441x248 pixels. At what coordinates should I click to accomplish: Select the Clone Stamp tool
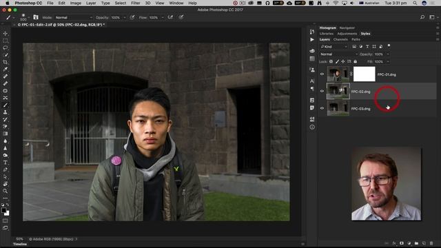6,112
